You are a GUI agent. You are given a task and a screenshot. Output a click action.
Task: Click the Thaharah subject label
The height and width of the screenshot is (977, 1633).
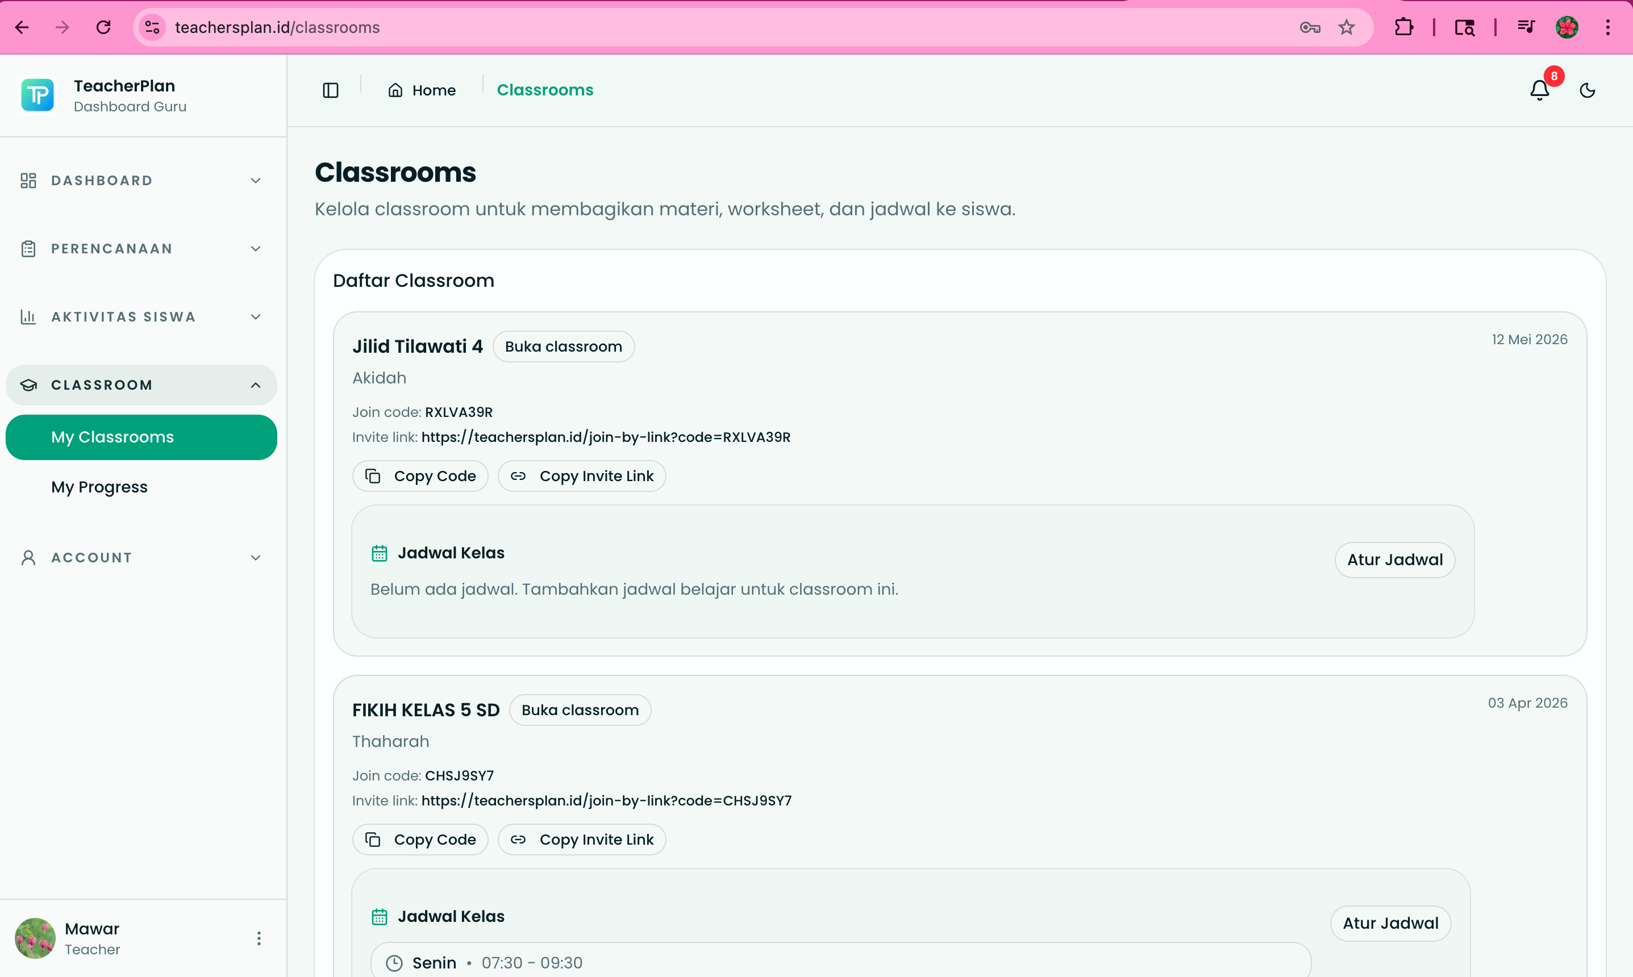pos(390,741)
